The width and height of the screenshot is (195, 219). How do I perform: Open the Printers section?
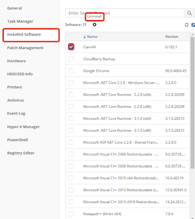14,87
